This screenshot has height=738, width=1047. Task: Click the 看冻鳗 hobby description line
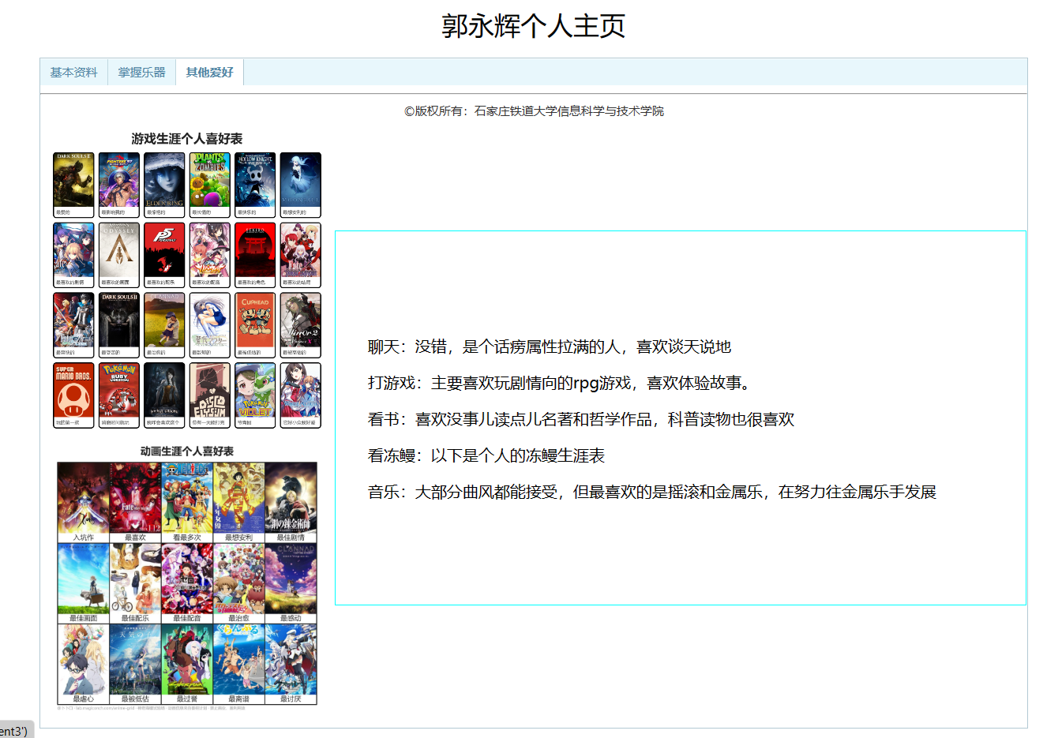[x=486, y=455]
